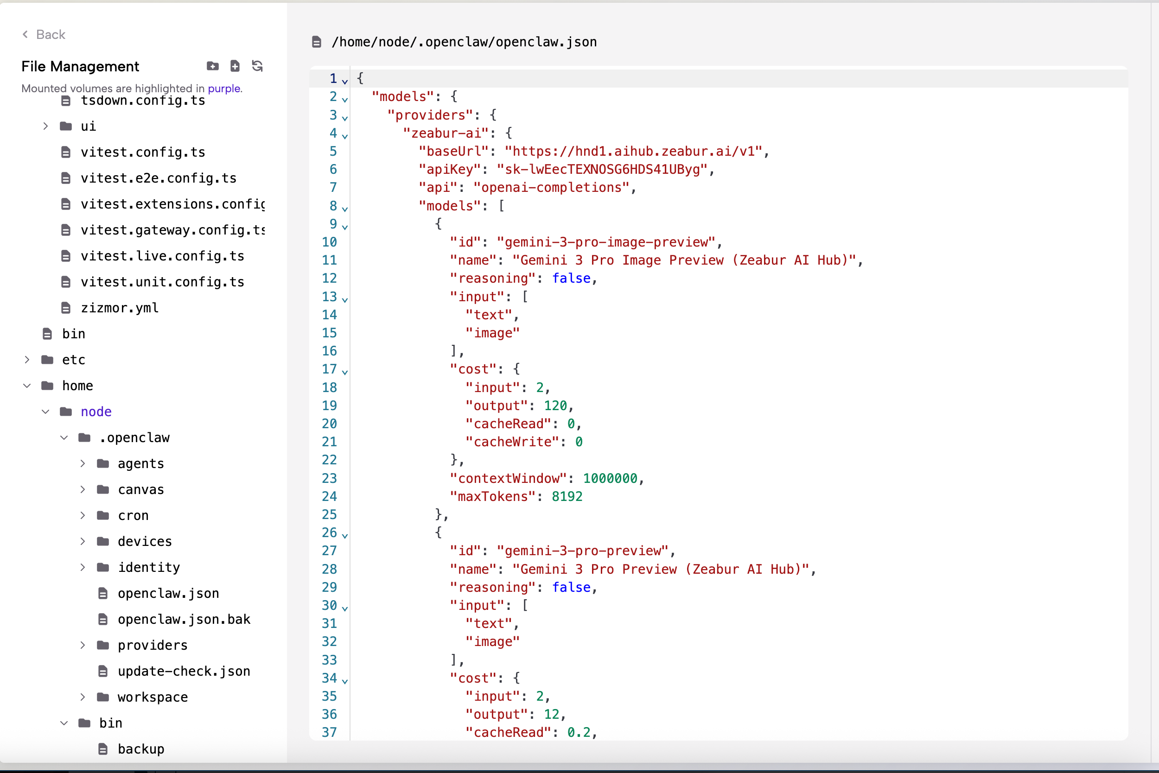
Task: Click the new file icon
Action: pos(235,66)
